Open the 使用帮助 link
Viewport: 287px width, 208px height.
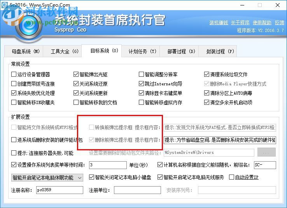pyautogui.click(x=262, y=23)
